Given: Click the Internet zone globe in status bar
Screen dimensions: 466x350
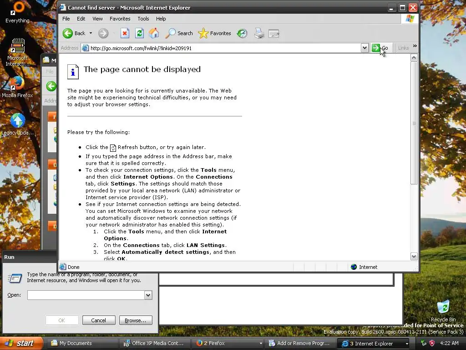Looking at the screenshot, I should pos(354,267).
